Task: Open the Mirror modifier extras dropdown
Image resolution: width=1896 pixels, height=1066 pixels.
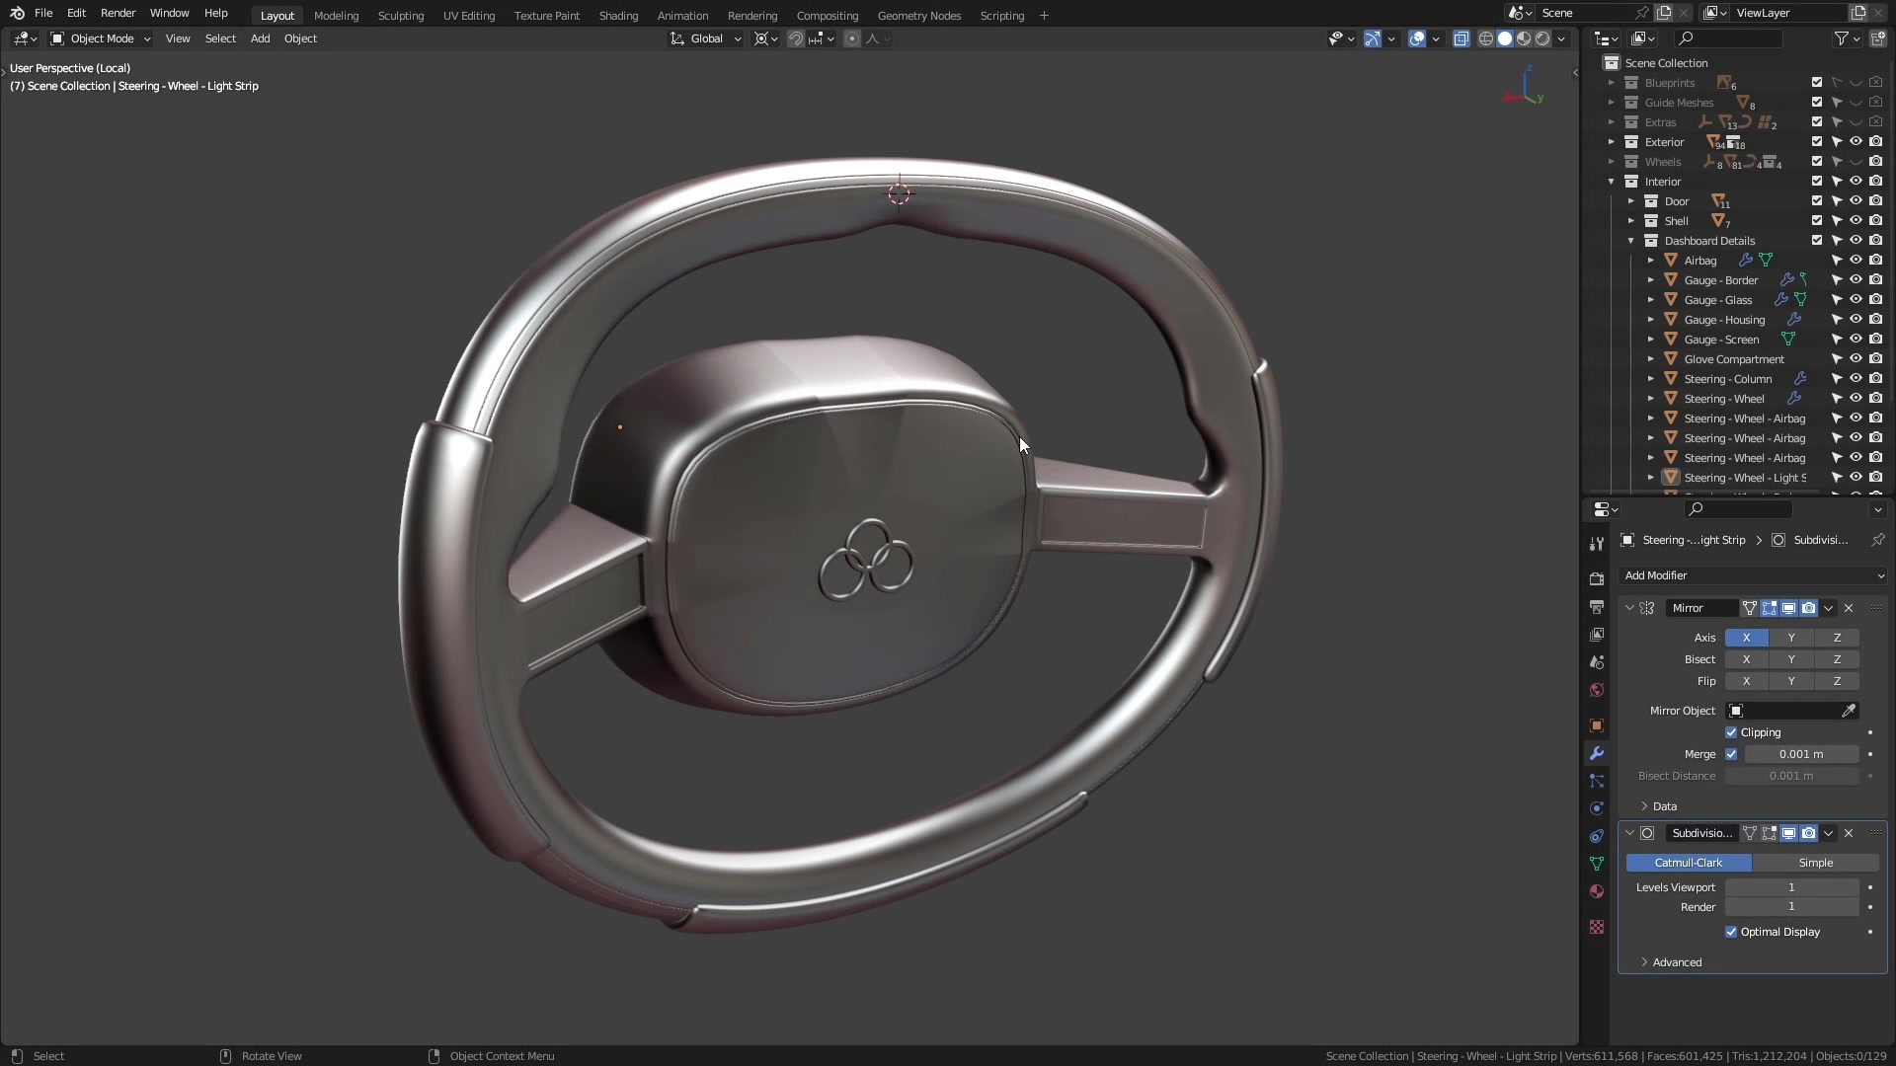Action: (1828, 608)
